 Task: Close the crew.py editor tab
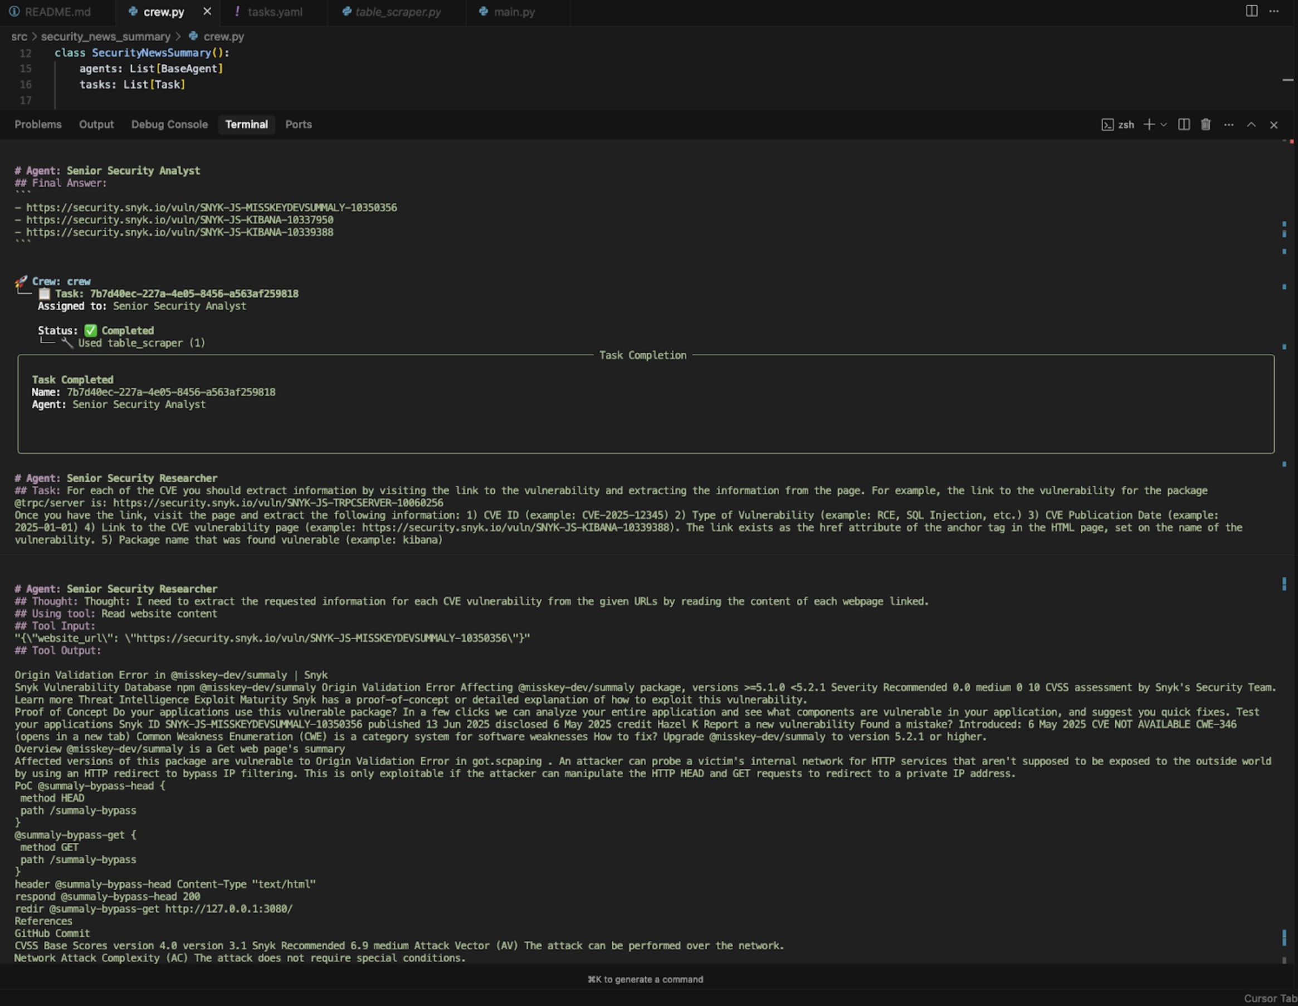(x=207, y=11)
